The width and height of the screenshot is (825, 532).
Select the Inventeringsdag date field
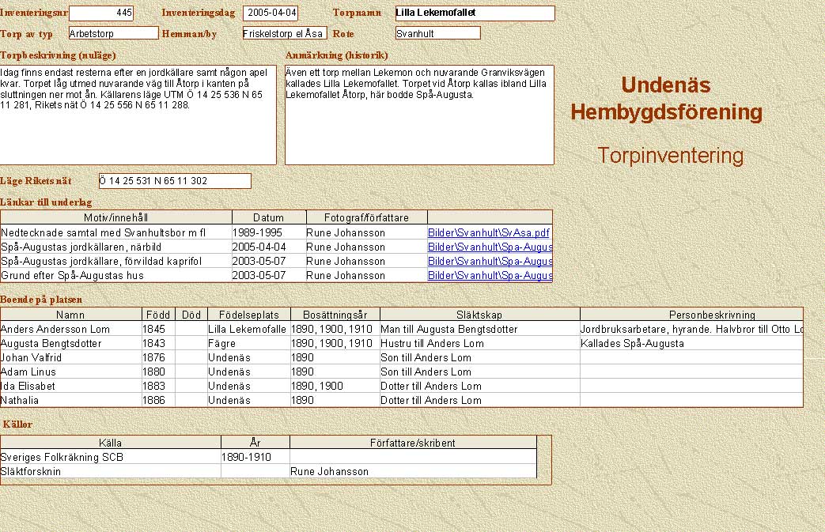tap(271, 13)
